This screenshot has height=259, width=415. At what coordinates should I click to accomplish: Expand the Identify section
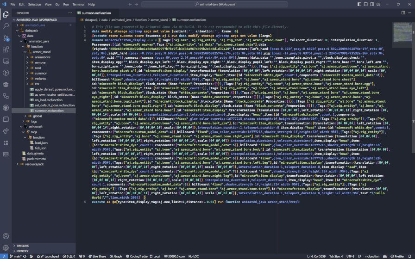(44, 251)
